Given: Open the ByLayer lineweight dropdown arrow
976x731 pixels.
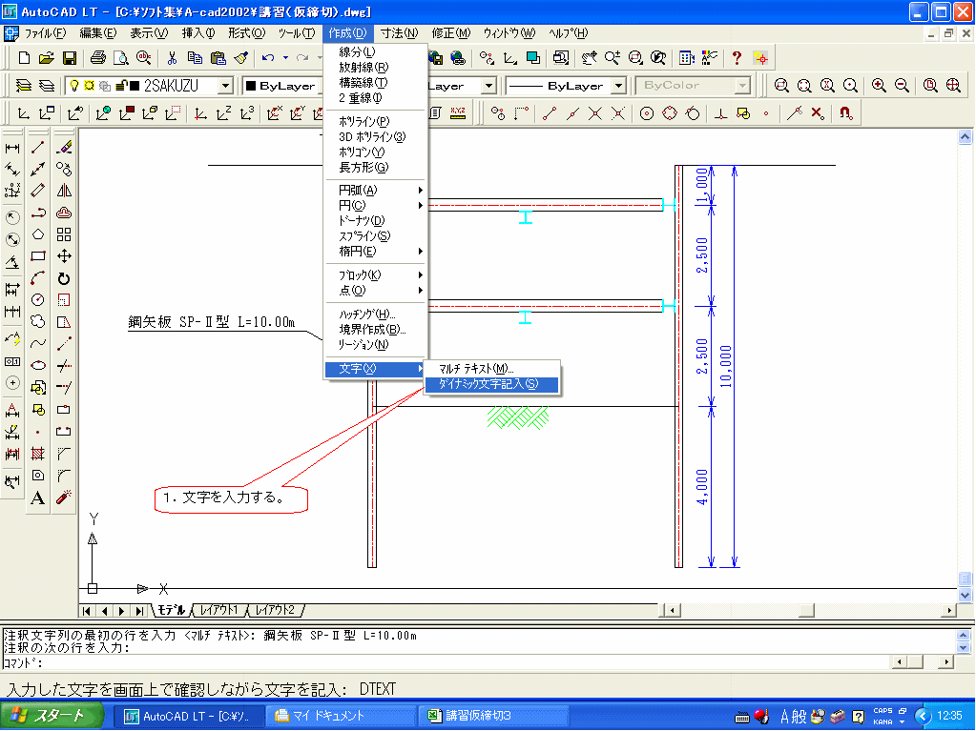Looking at the screenshot, I should tap(618, 85).
